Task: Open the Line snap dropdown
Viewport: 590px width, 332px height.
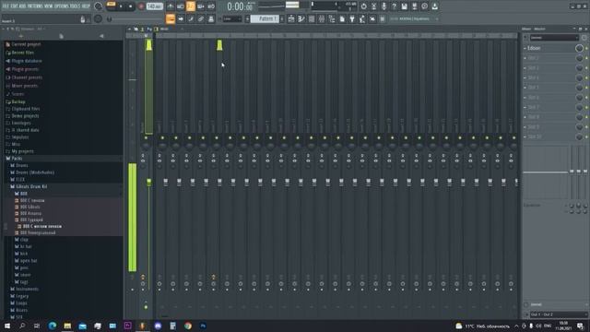Action: [232, 18]
